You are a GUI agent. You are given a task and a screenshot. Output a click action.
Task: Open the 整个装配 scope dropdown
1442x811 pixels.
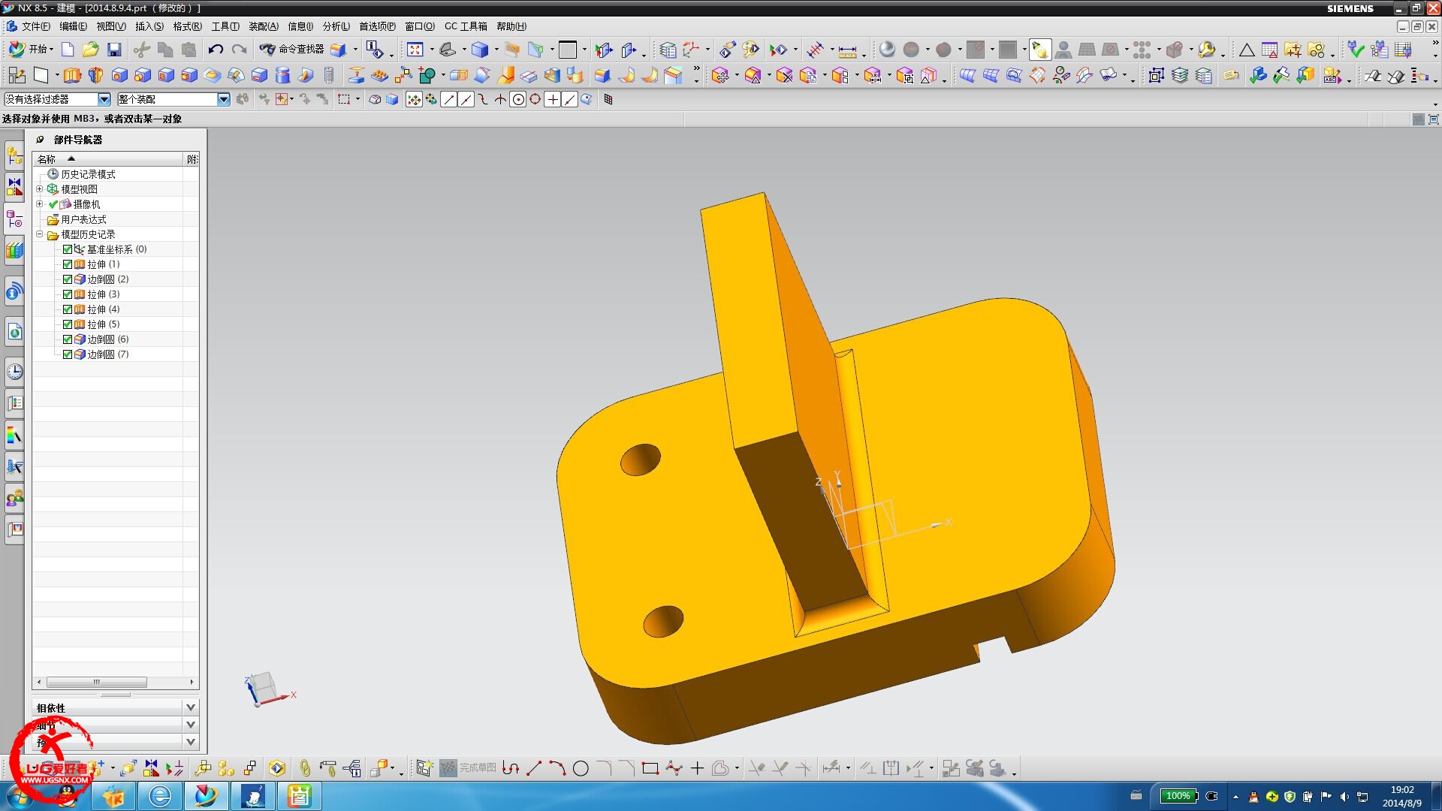[x=223, y=99]
